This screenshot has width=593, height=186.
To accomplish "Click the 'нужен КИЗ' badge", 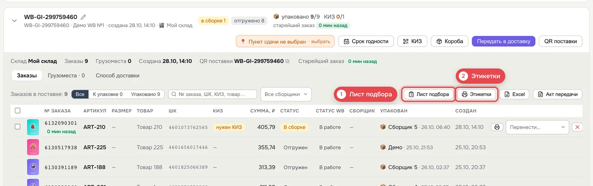I will (229, 127).
